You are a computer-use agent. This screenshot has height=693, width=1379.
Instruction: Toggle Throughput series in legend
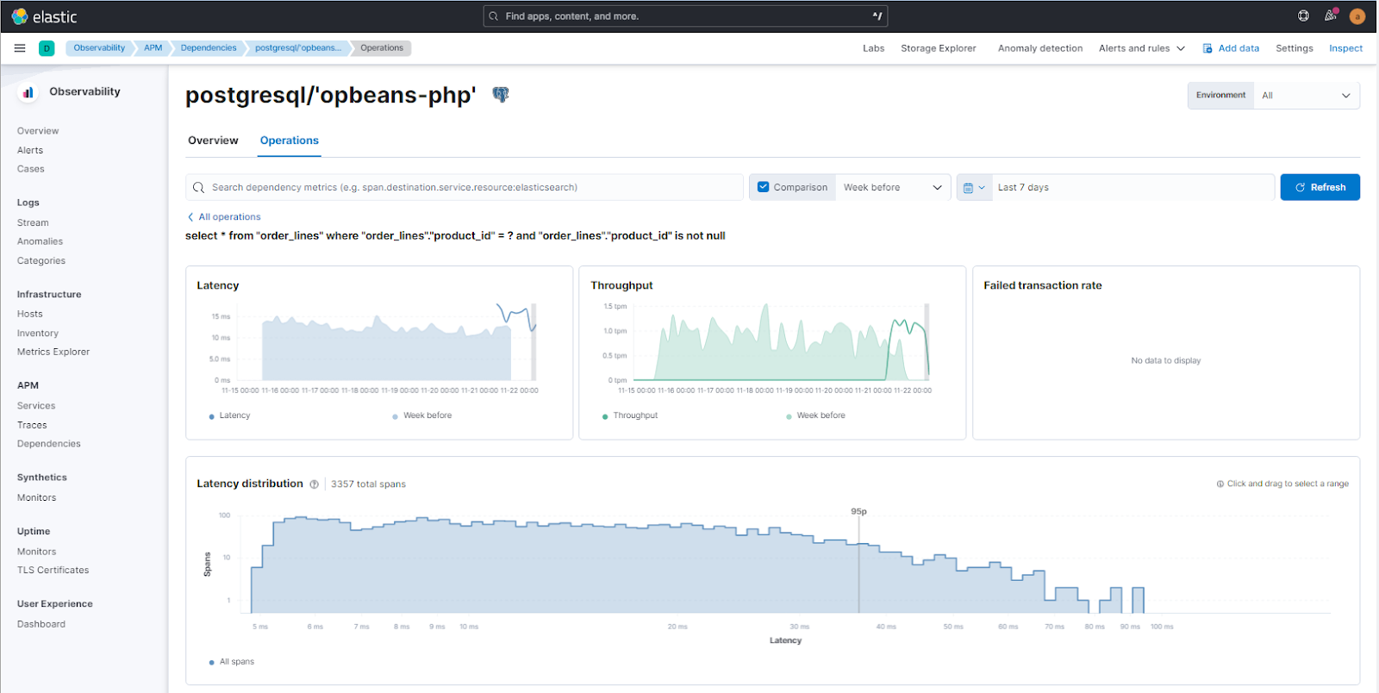point(634,415)
